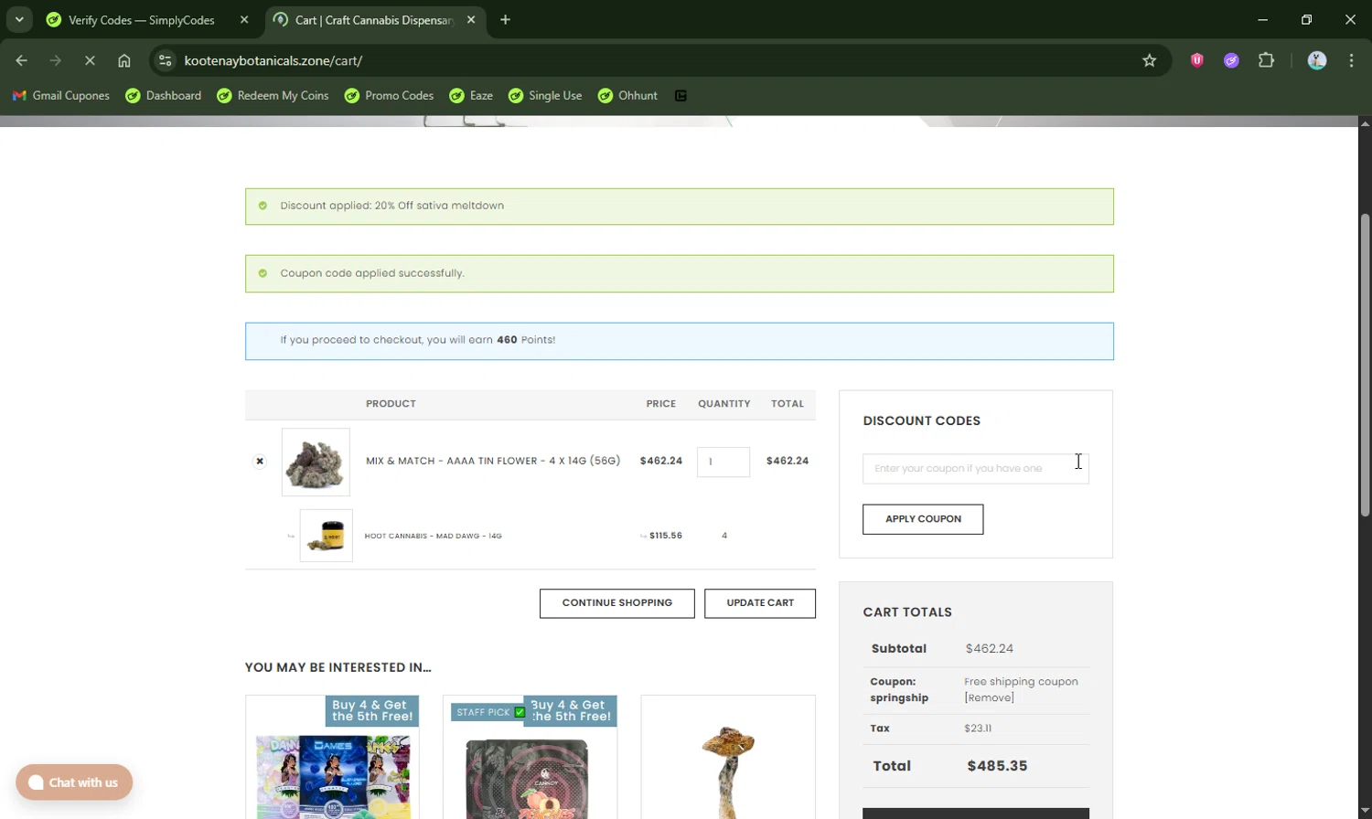Screen dimensions: 1372x819
Task: Click the earn 460 Points notice
Action: point(680,341)
